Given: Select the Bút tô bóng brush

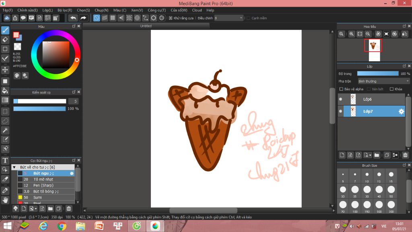Looking at the screenshot, I should click(x=46, y=191).
